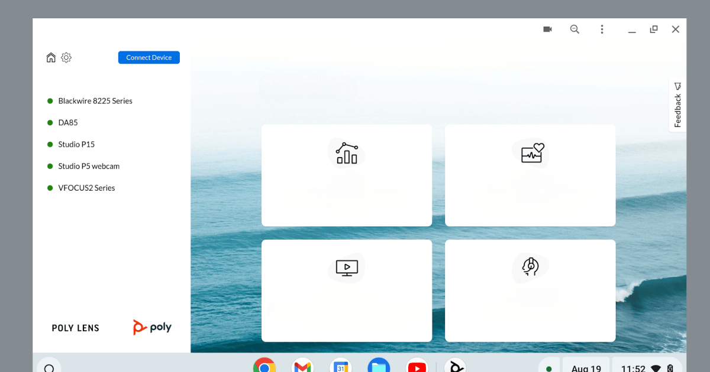710x372 pixels.
Task: Select the soundscaping head tile icon
Action: click(530, 267)
